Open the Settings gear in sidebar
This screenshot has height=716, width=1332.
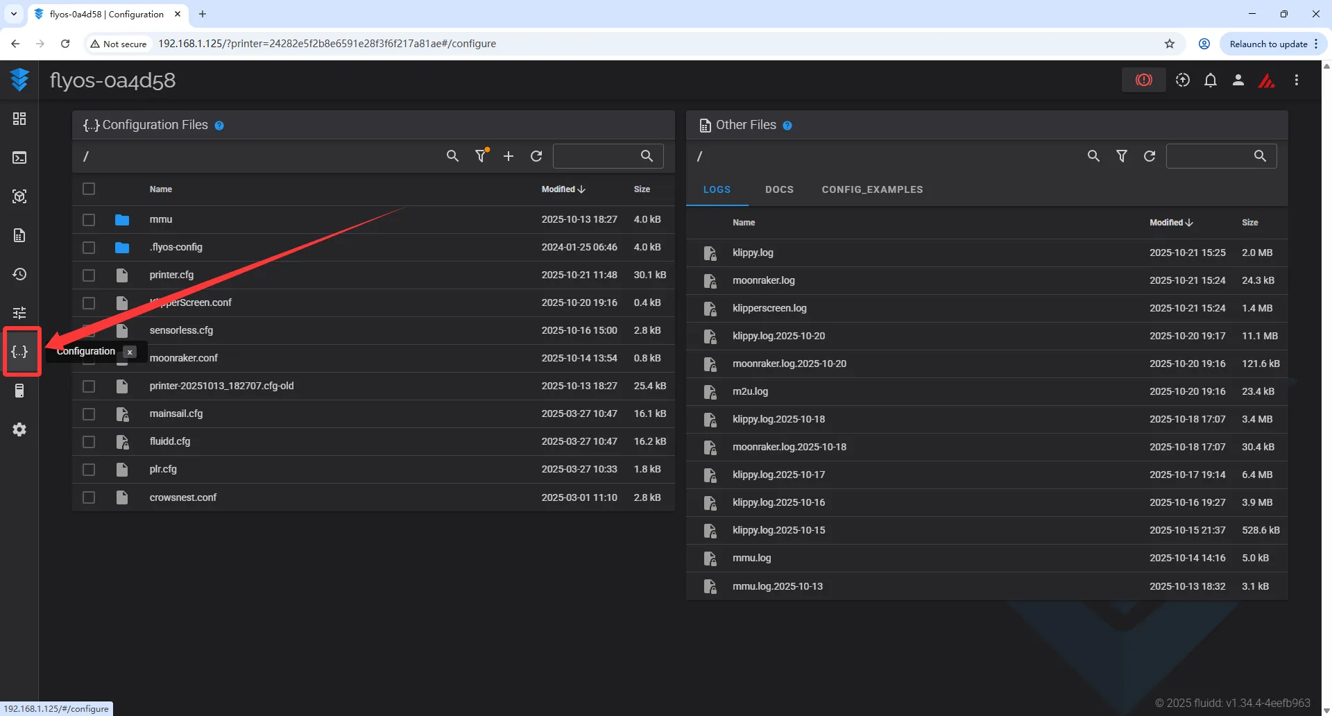19,429
